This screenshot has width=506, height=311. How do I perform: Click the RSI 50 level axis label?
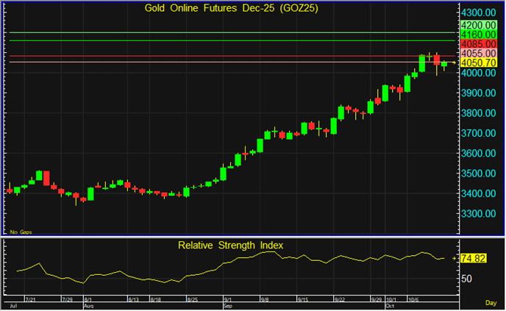466,279
